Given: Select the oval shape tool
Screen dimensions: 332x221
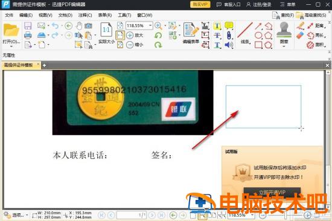Looking at the screenshot, I should 258,36.
